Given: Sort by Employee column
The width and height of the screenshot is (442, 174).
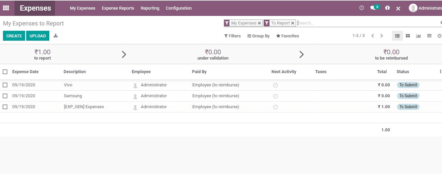Looking at the screenshot, I should coord(141,72).
